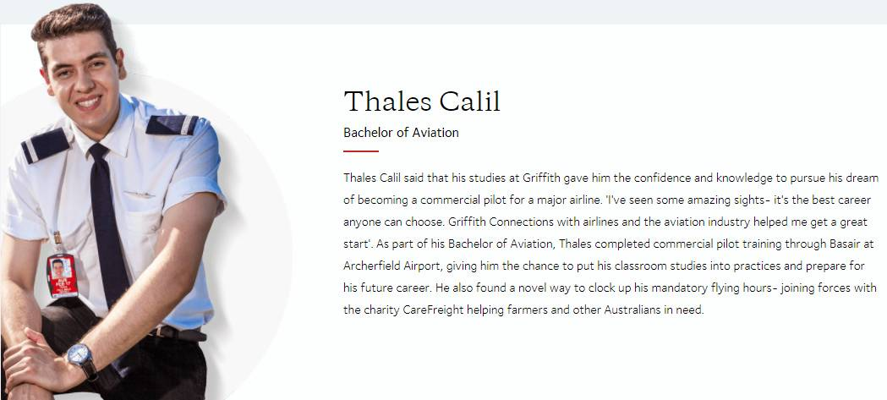Screen dimensions: 887x400
Task: Click the Thales Calil name heading
Action: coord(422,101)
